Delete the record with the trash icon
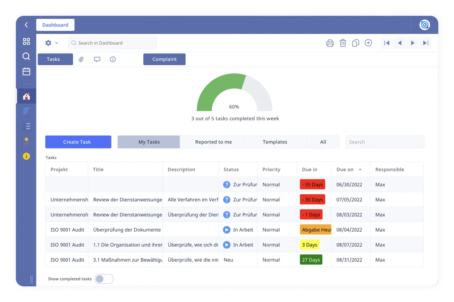 tap(343, 43)
